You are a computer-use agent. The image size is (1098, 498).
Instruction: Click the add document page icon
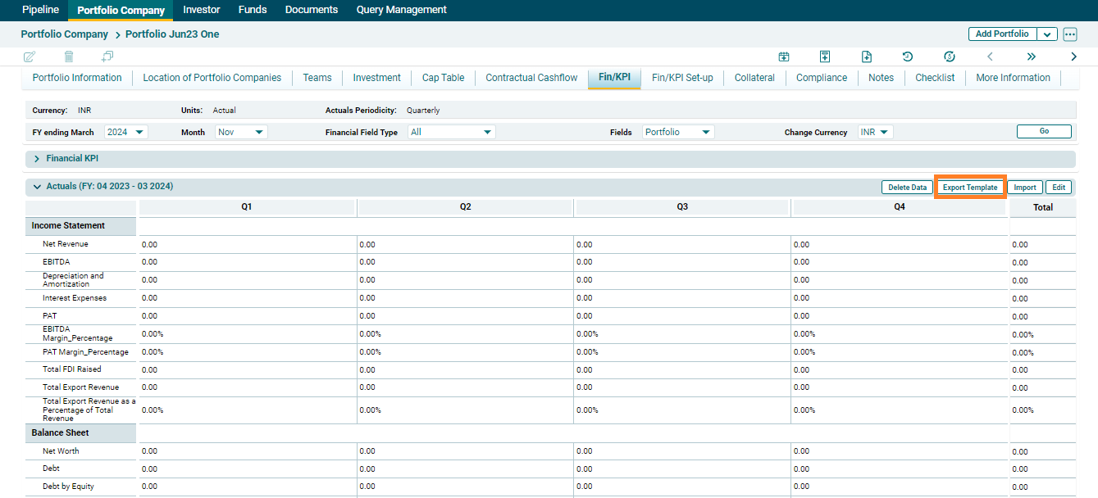click(x=867, y=57)
